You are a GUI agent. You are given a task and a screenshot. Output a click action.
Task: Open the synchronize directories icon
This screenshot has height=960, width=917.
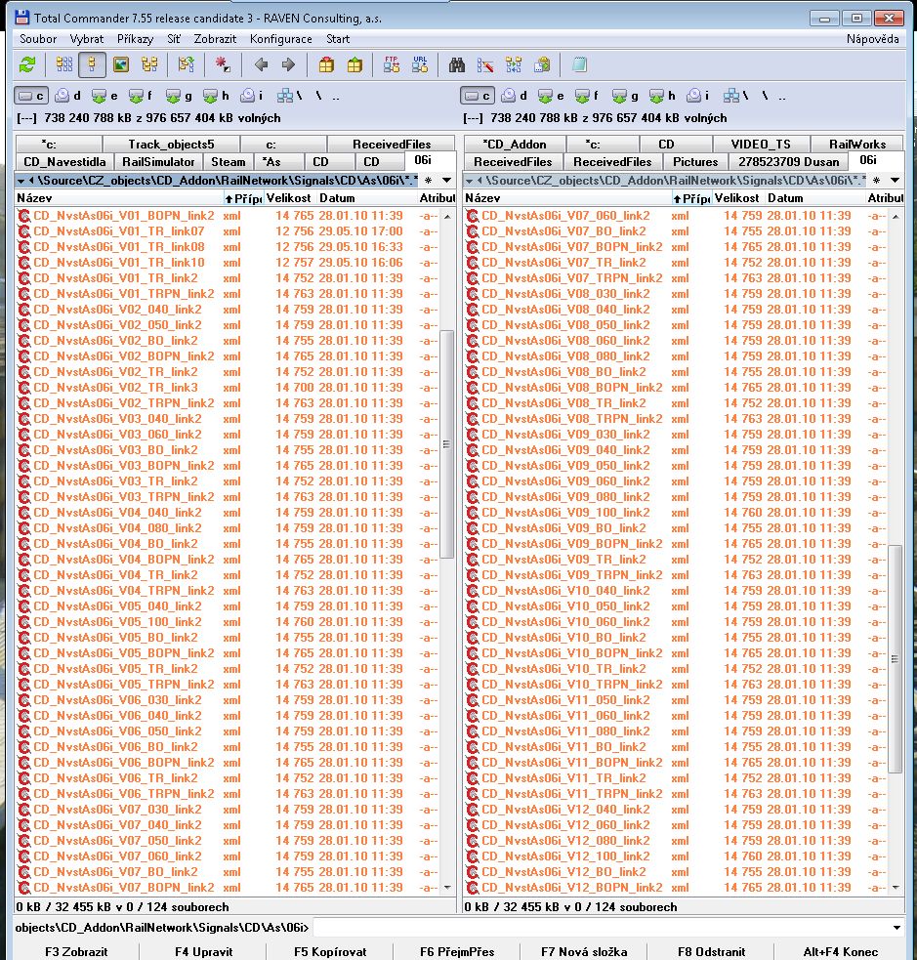pyautogui.click(x=514, y=64)
